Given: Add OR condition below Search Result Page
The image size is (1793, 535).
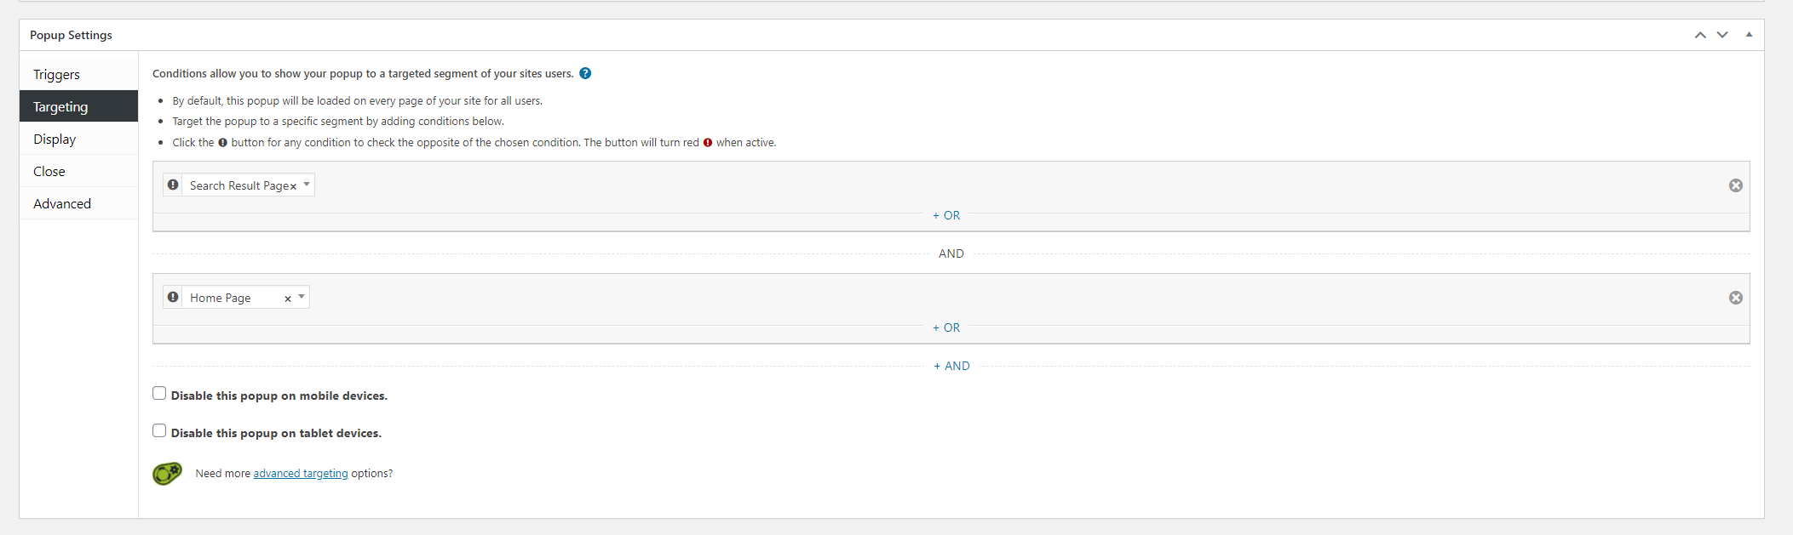Looking at the screenshot, I should (946, 215).
